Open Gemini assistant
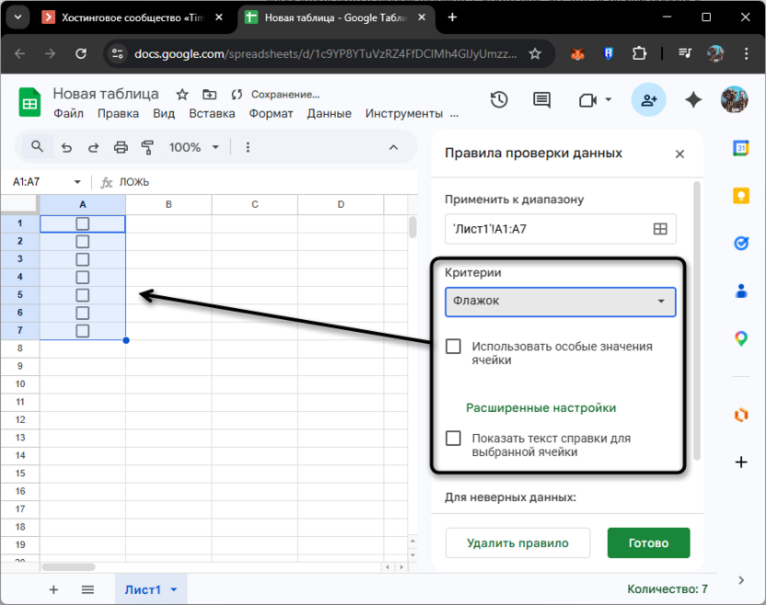 (693, 100)
